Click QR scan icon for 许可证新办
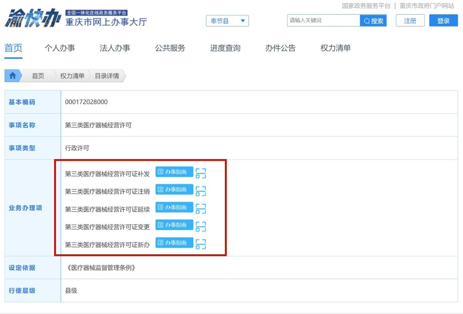 point(201,244)
